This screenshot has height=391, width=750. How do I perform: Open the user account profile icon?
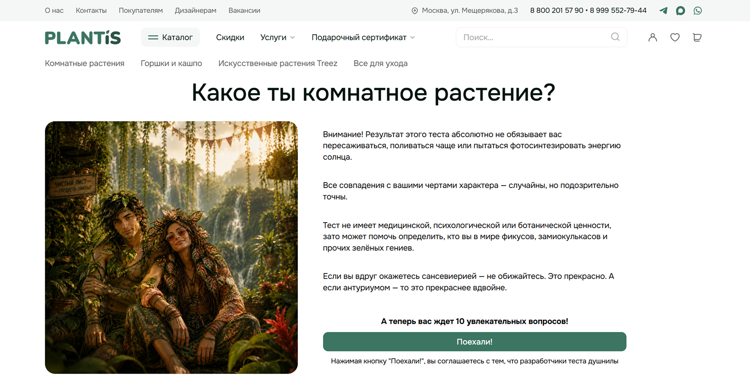[653, 37]
